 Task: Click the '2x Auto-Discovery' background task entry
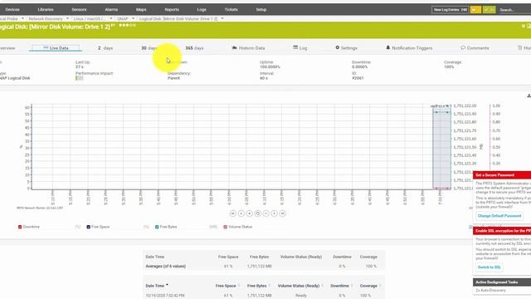(x=490, y=291)
